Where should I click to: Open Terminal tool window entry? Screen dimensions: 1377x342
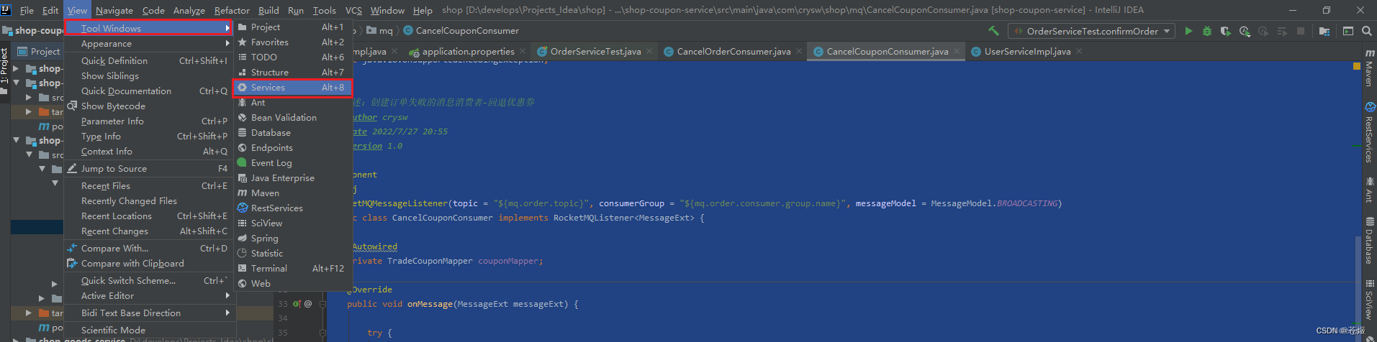point(292,269)
